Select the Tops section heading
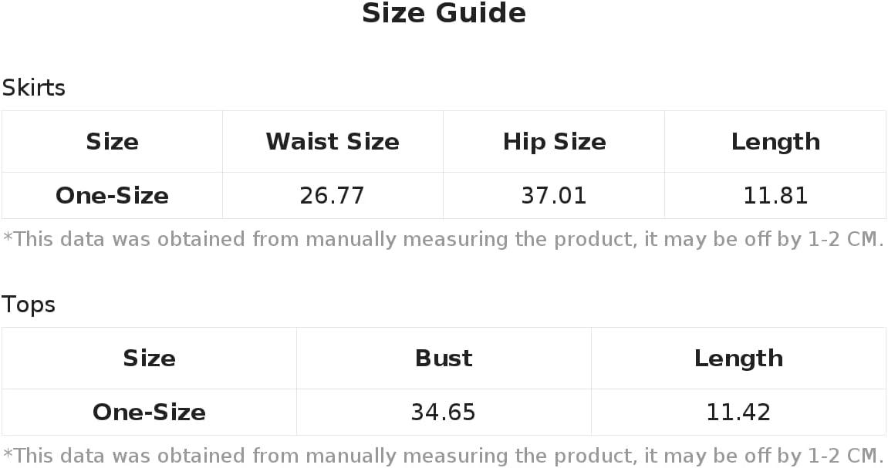The width and height of the screenshot is (888, 468). click(29, 305)
